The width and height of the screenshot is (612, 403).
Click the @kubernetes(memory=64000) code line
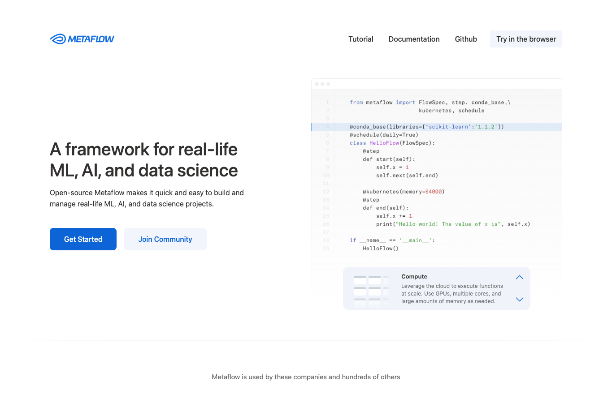(404, 192)
